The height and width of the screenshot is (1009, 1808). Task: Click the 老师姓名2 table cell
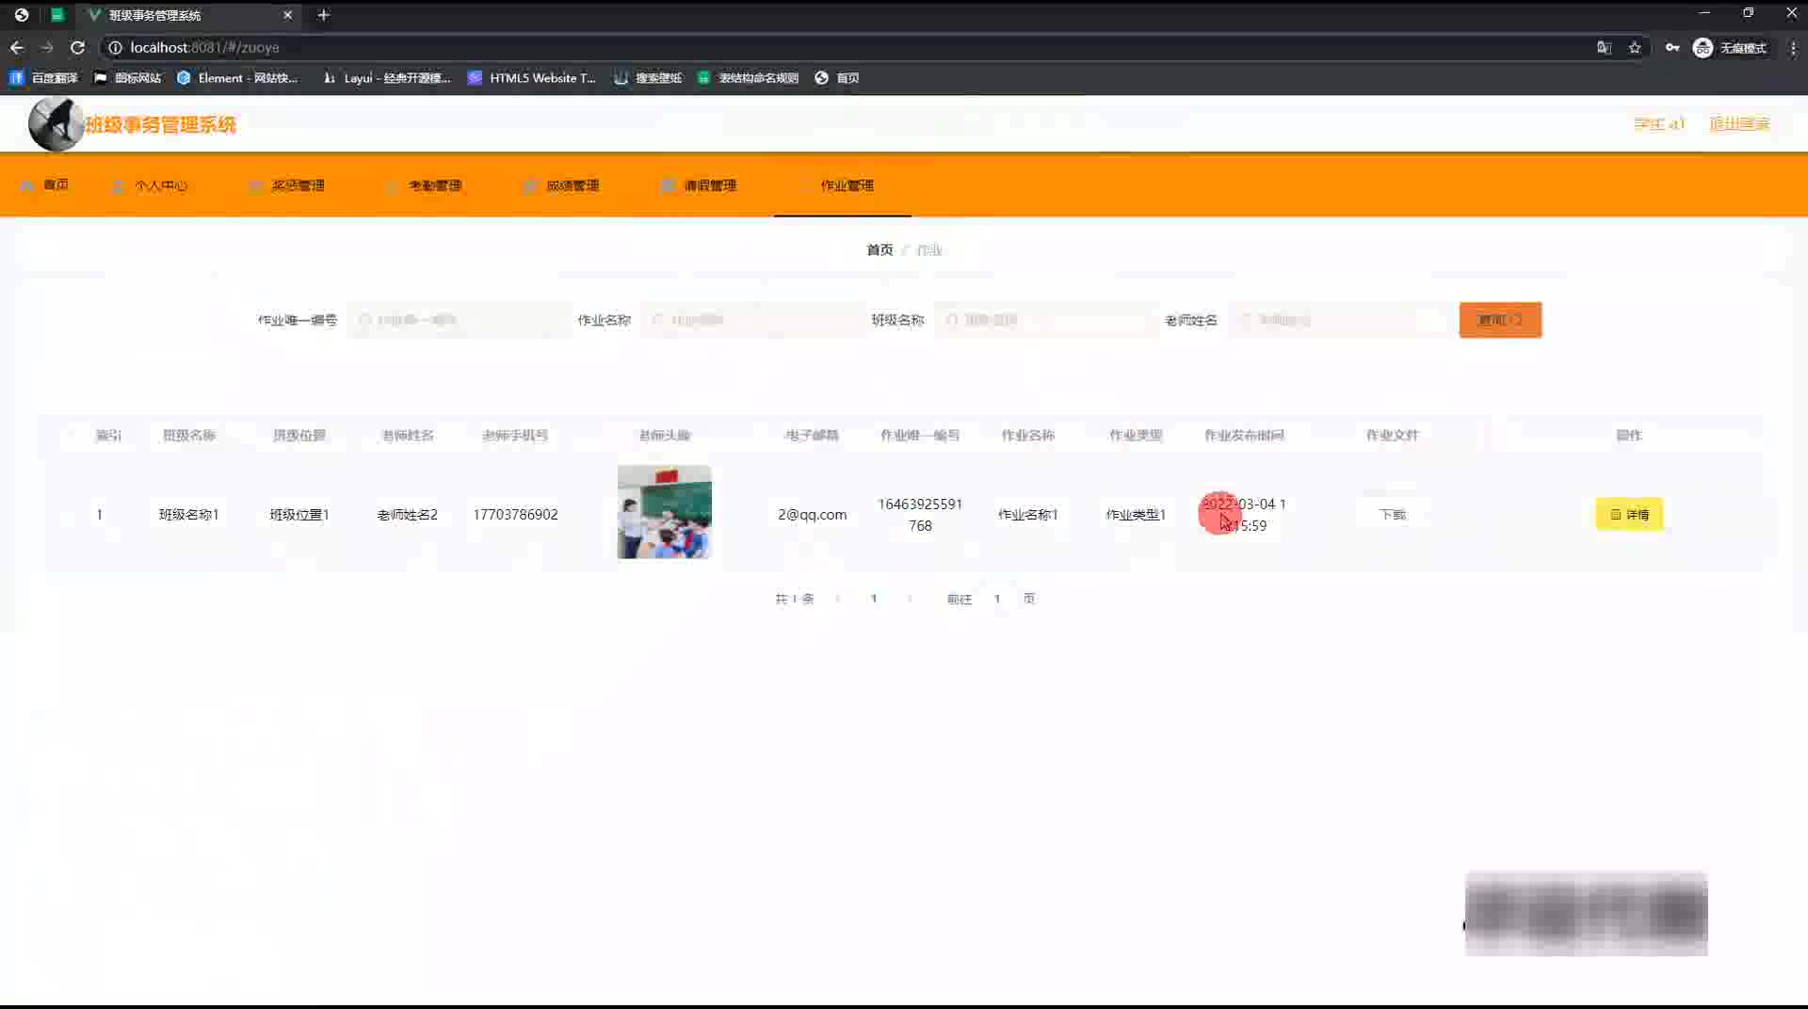pyautogui.click(x=407, y=515)
